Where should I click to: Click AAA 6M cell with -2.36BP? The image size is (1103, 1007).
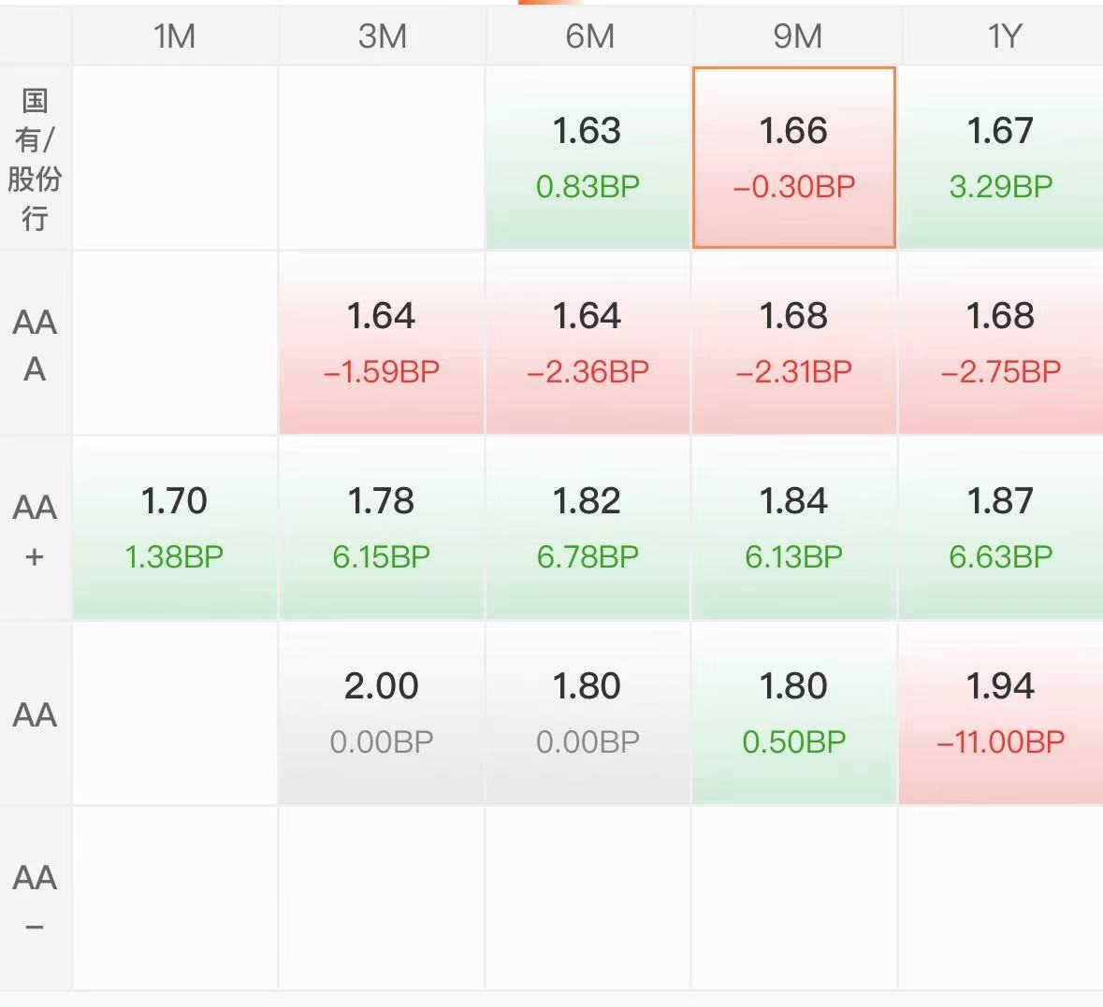click(x=588, y=342)
